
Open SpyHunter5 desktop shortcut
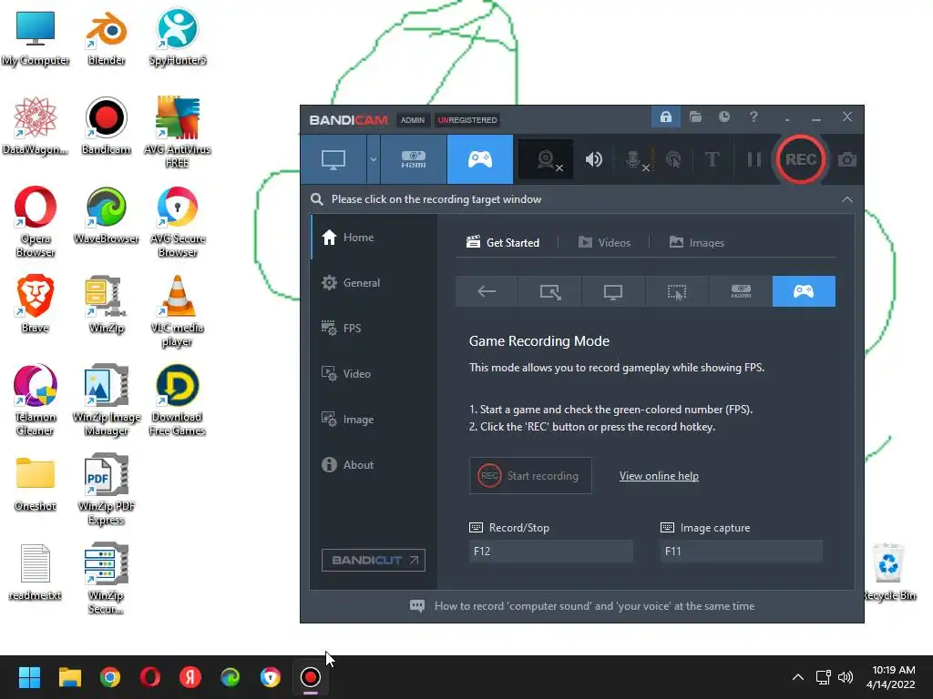pos(178,38)
